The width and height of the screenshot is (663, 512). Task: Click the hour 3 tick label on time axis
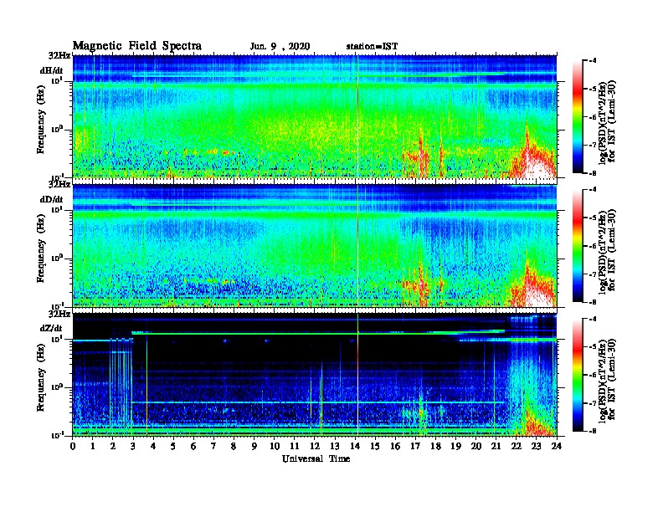pos(133,447)
